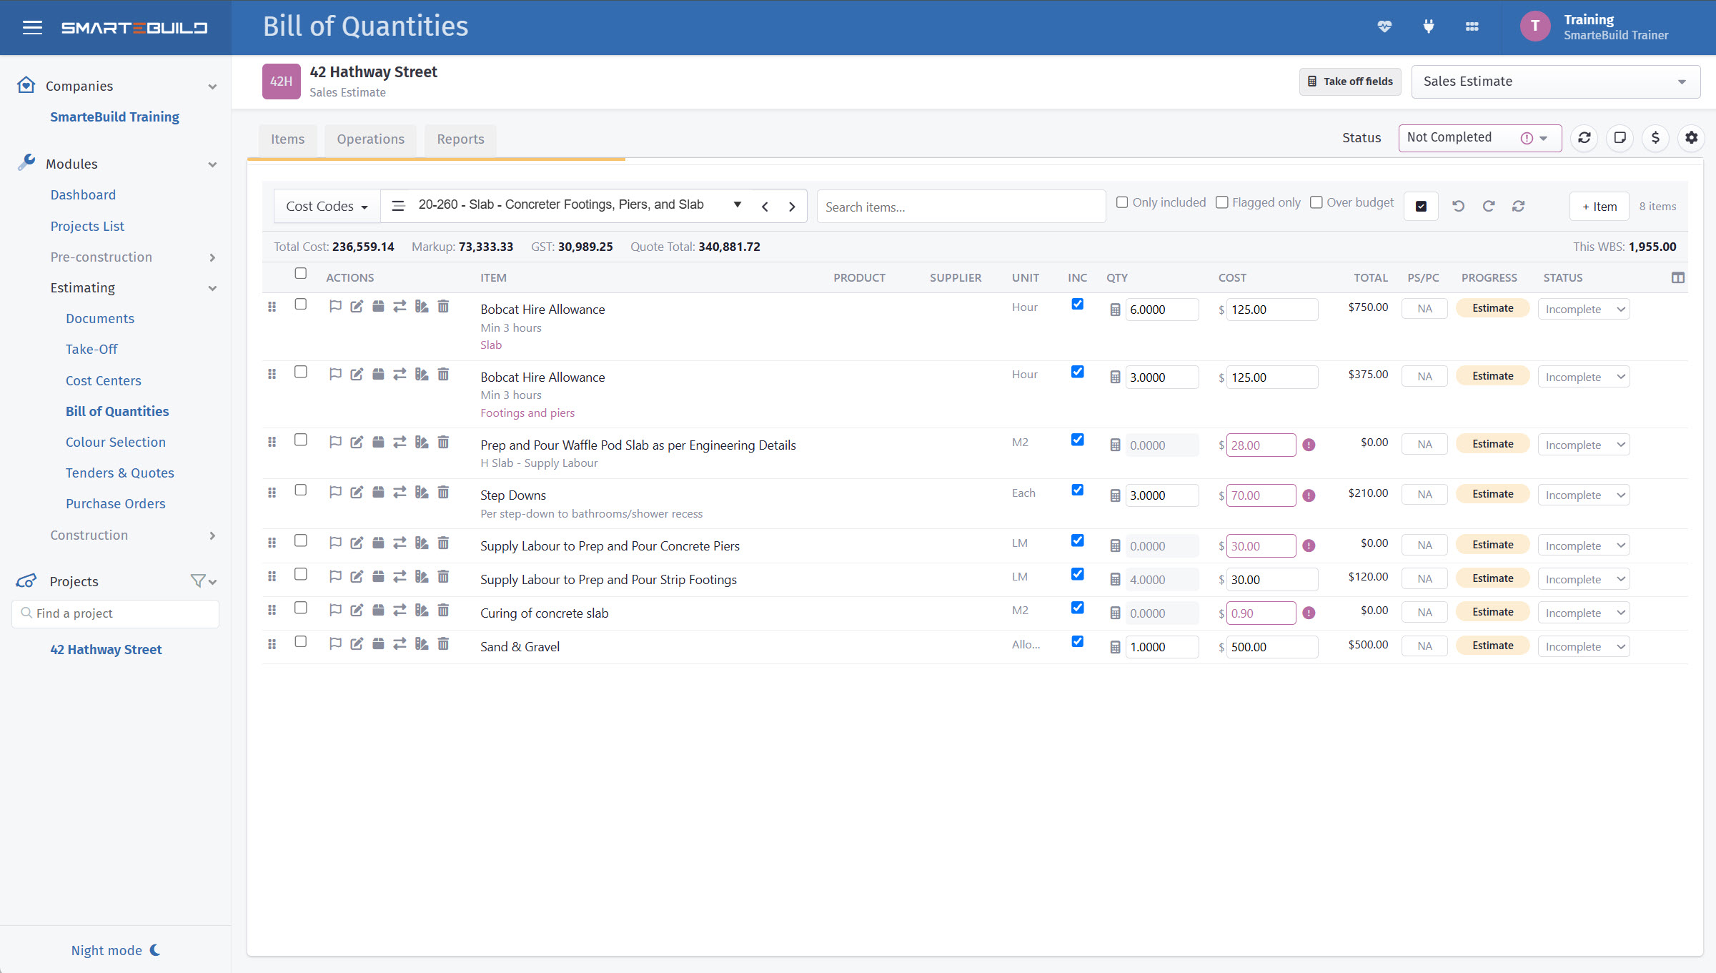Click the notes square icon near Status
Image resolution: width=1716 pixels, height=973 pixels.
pos(1620,137)
